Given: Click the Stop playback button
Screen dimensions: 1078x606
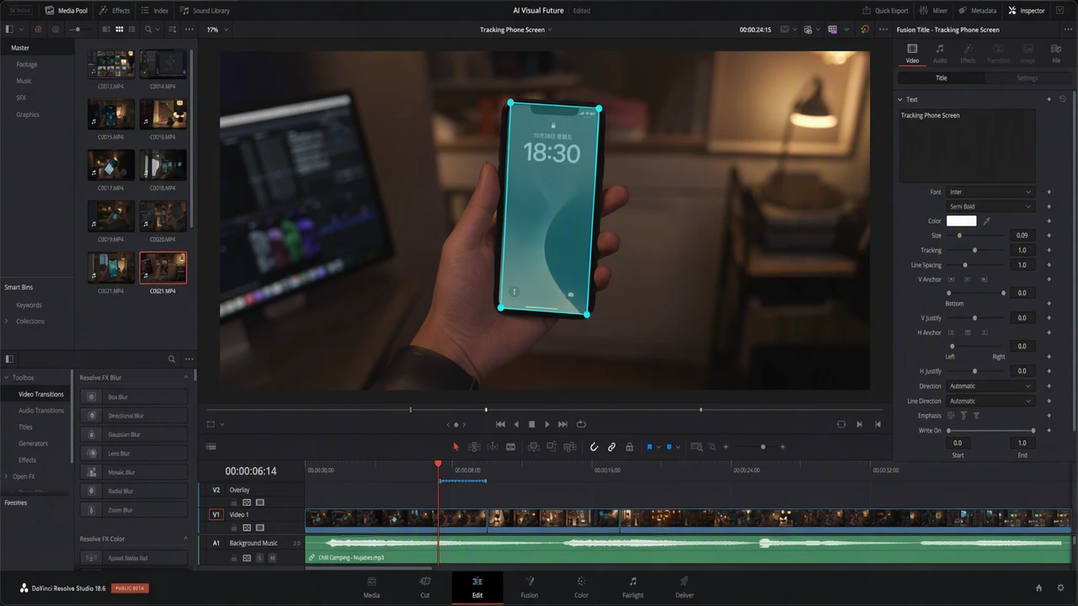Looking at the screenshot, I should pos(531,424).
